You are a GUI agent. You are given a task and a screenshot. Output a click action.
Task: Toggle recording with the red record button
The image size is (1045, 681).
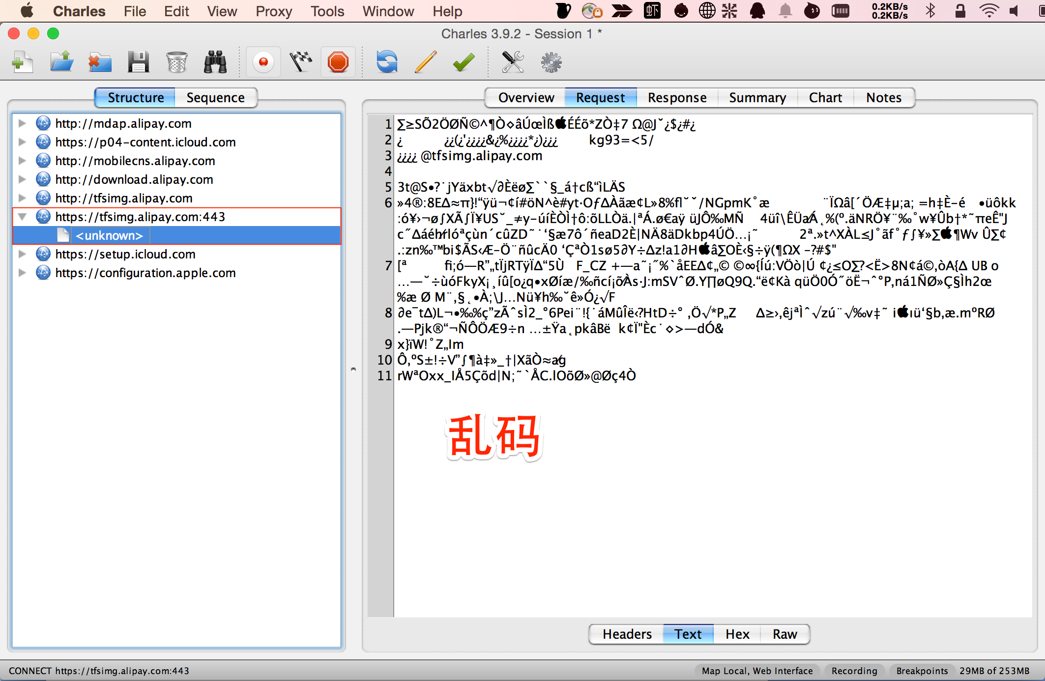pyautogui.click(x=263, y=62)
